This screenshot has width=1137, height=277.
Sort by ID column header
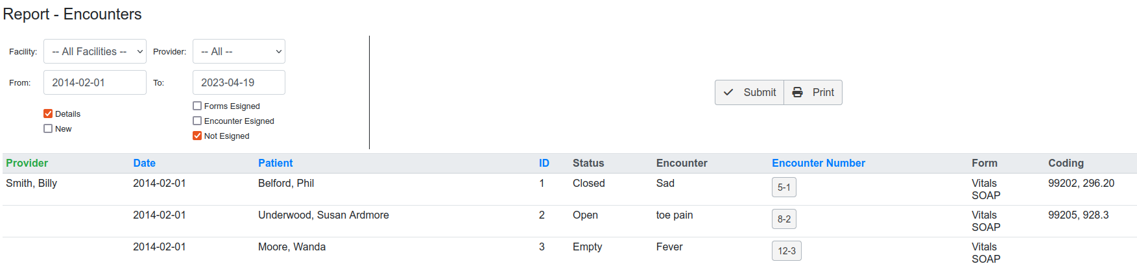(544, 163)
